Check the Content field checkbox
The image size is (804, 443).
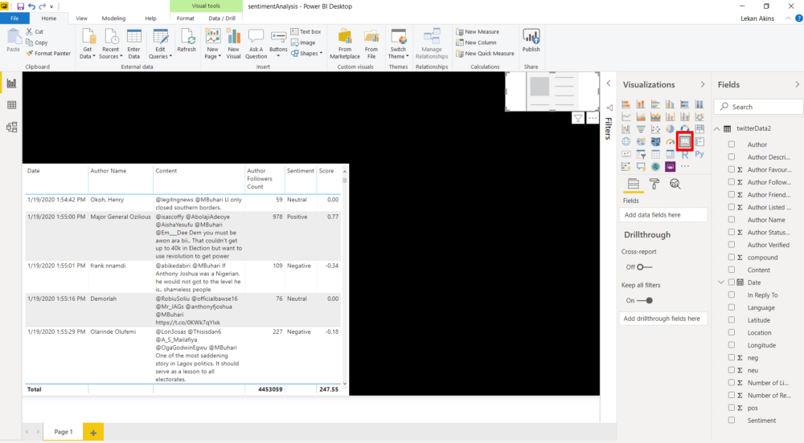click(732, 270)
